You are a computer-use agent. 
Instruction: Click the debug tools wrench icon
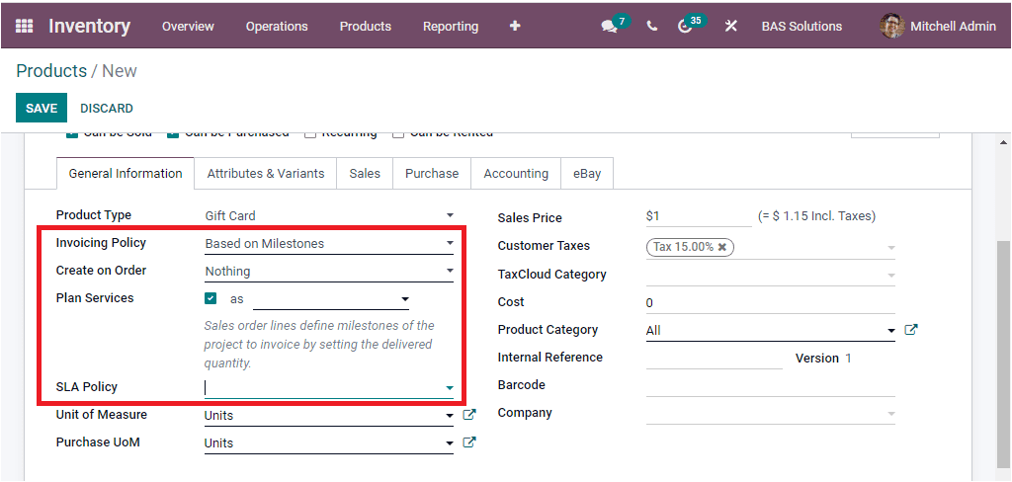click(731, 27)
